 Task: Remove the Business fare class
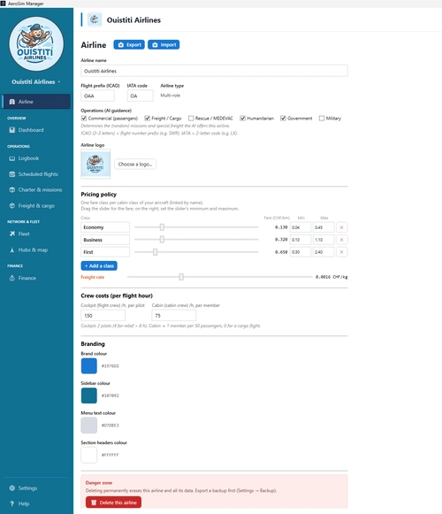(342, 240)
